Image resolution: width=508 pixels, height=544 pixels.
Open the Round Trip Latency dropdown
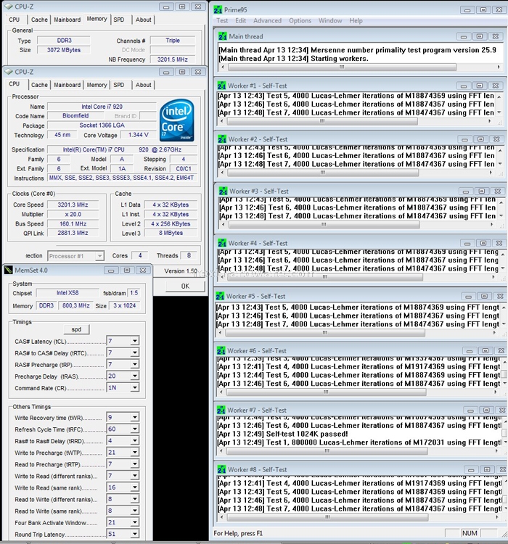135,534
